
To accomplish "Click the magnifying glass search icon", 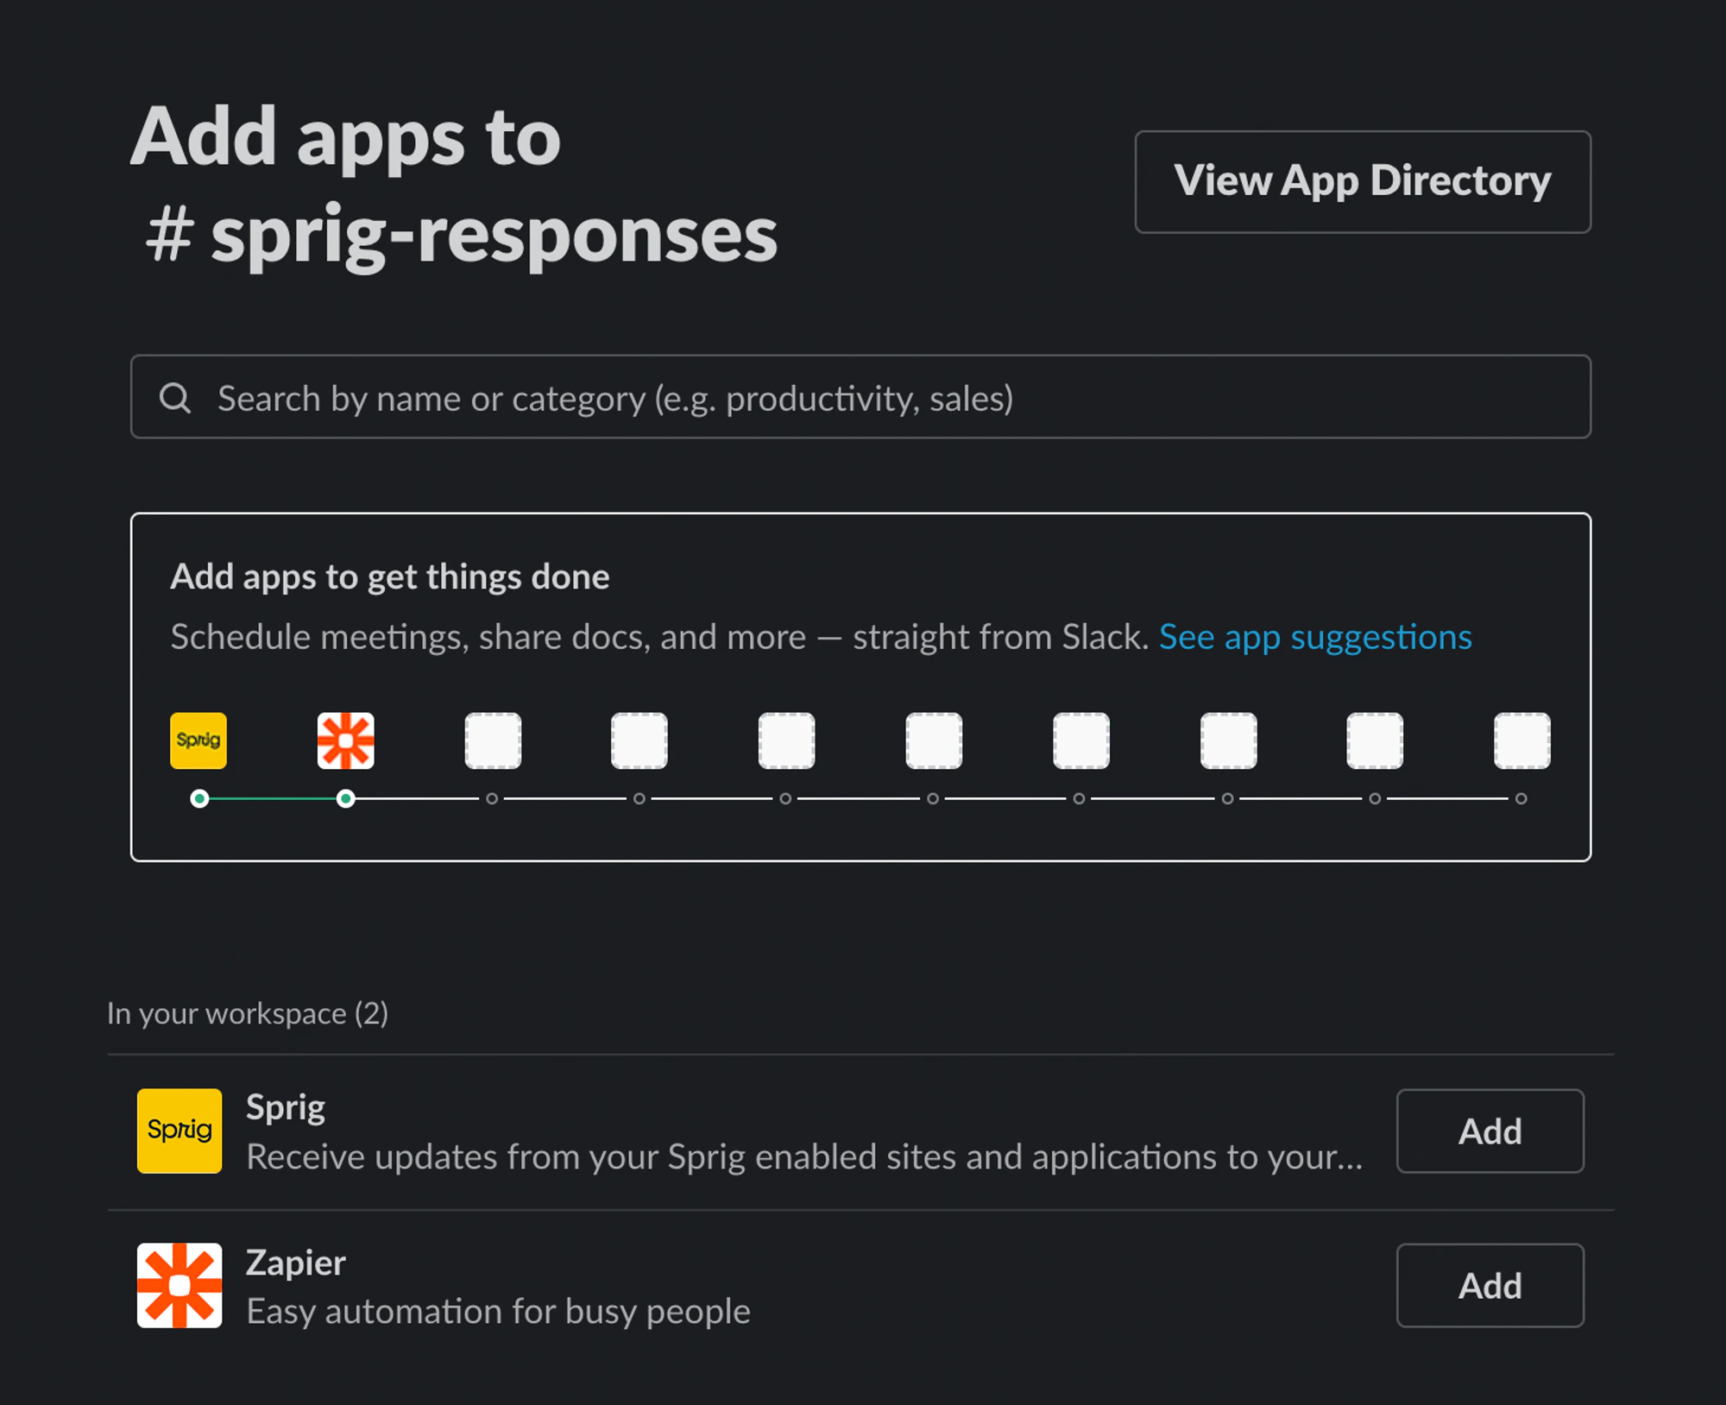I will tap(175, 398).
